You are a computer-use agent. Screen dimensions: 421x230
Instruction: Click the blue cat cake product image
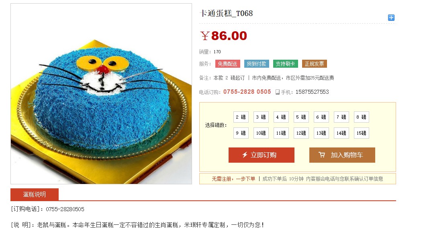coord(101,94)
